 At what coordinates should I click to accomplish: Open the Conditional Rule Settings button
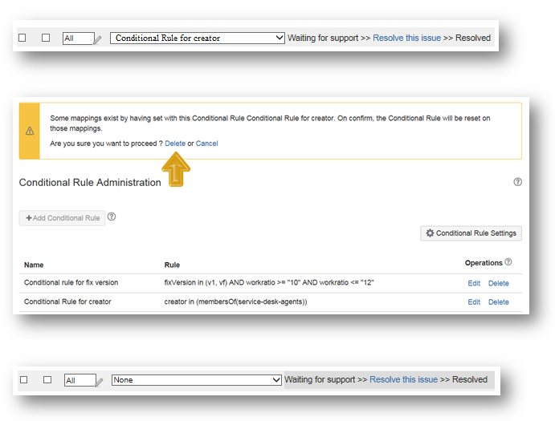[x=471, y=233]
